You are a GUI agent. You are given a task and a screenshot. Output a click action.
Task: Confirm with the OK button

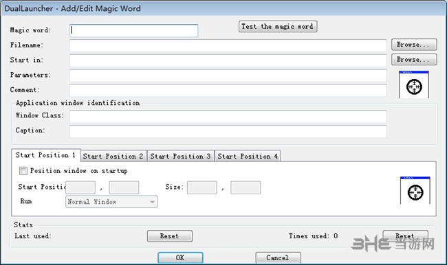[x=180, y=257]
